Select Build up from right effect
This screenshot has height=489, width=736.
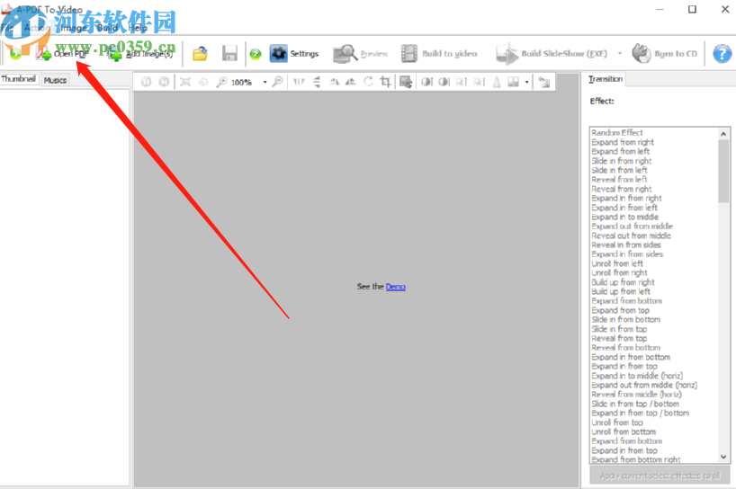pos(623,282)
